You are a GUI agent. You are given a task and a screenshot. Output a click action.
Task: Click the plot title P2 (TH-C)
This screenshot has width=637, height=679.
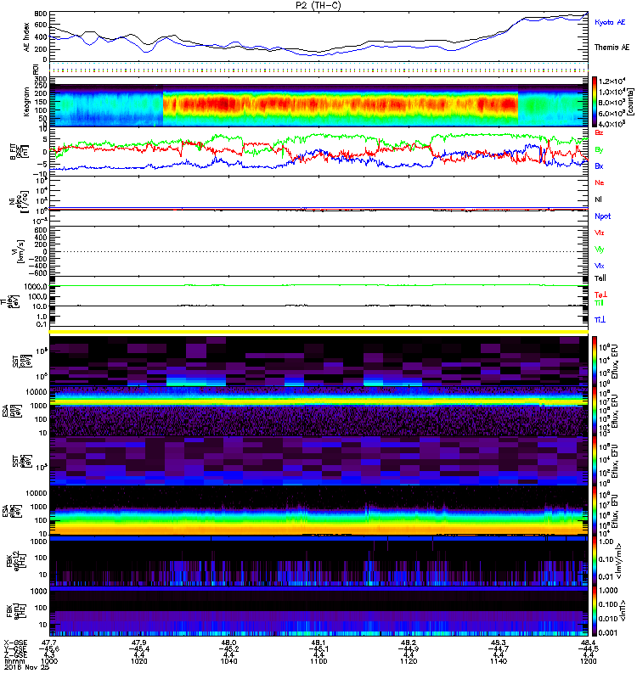click(318, 5)
